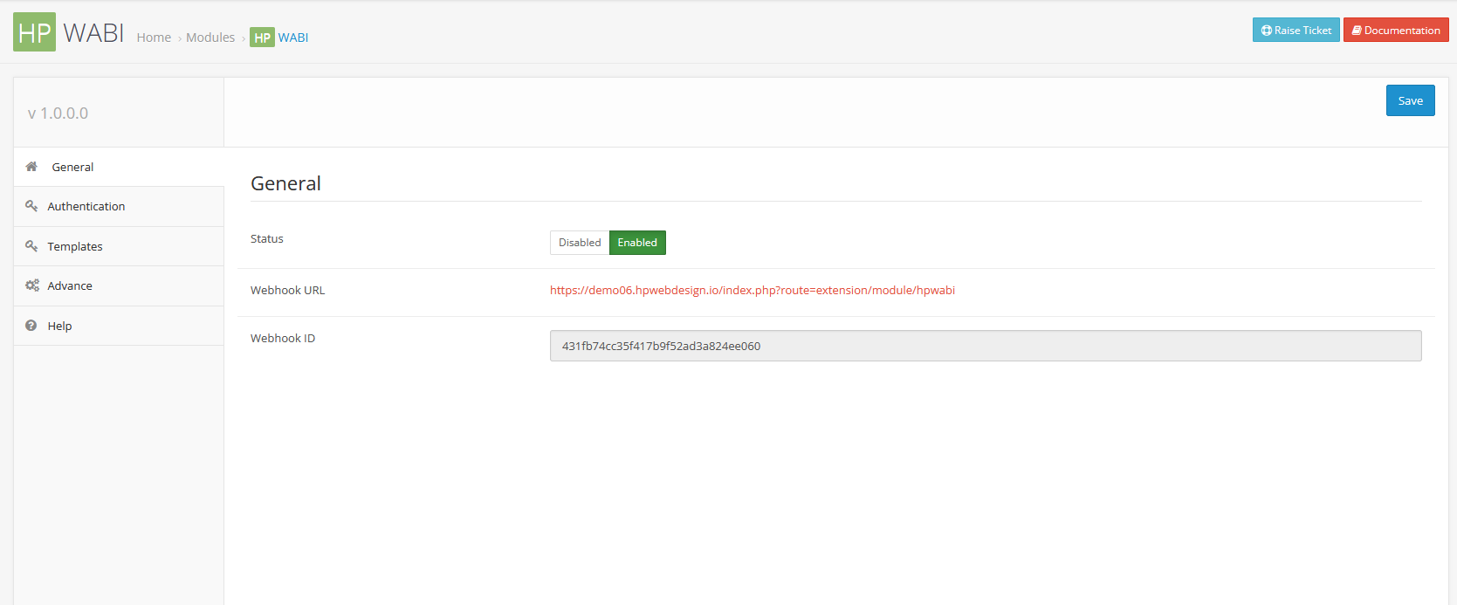Set Status to Enabled
Screen dimensions: 1457x605
pos(637,243)
